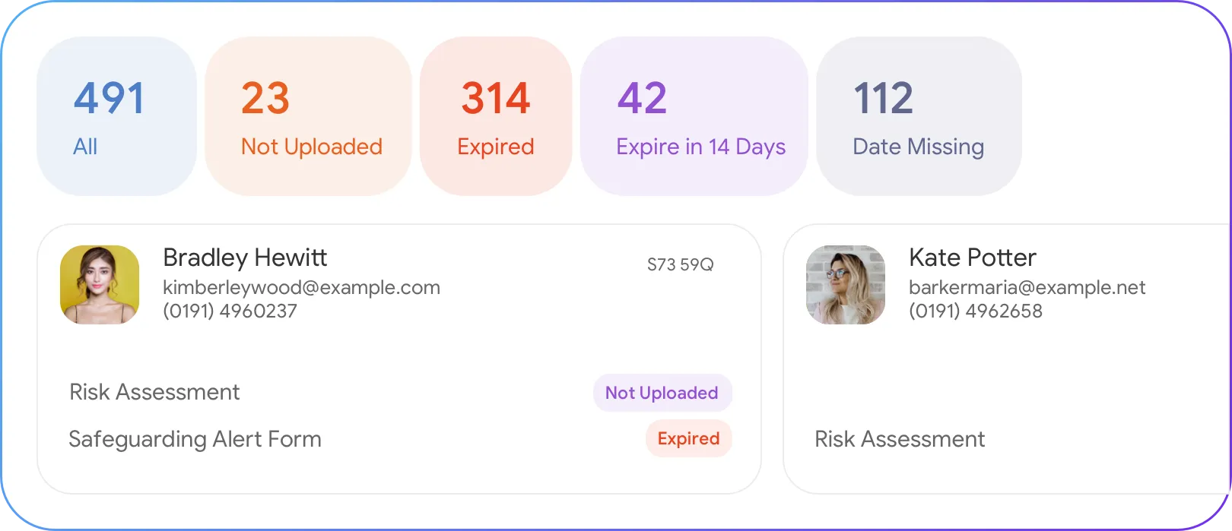Open Bradley Hewitt's Risk Assessment document row
The image size is (1232, 531).
(x=154, y=392)
